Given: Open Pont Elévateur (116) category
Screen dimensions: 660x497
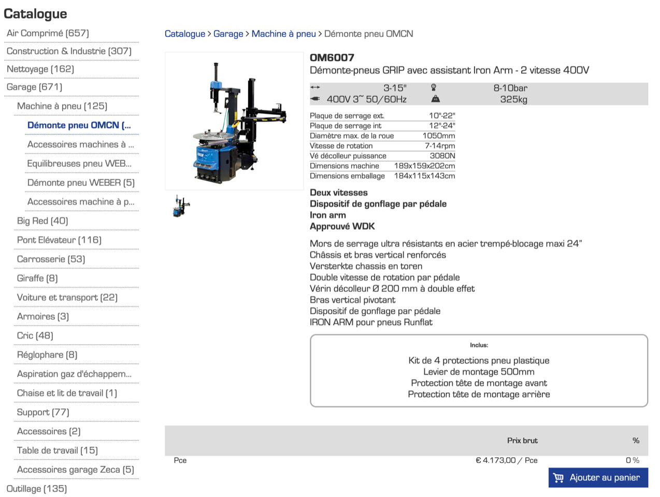Looking at the screenshot, I should pos(59,240).
